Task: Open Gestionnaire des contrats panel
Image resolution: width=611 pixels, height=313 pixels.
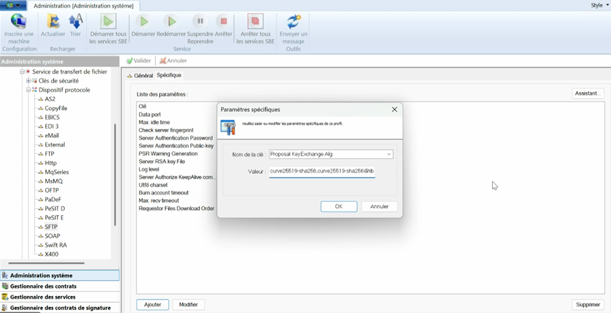Action: point(43,286)
